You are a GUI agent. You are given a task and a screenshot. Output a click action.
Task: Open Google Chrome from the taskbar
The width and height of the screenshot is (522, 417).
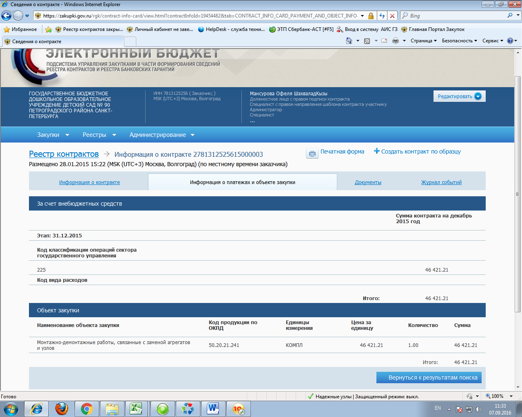tap(87, 409)
